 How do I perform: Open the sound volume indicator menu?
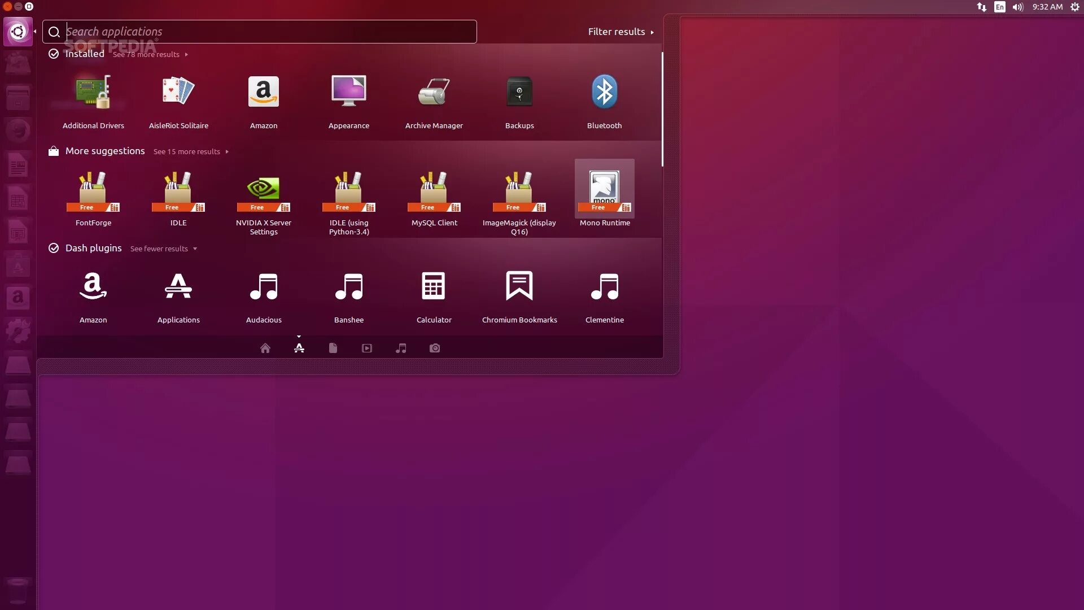[x=1017, y=7]
